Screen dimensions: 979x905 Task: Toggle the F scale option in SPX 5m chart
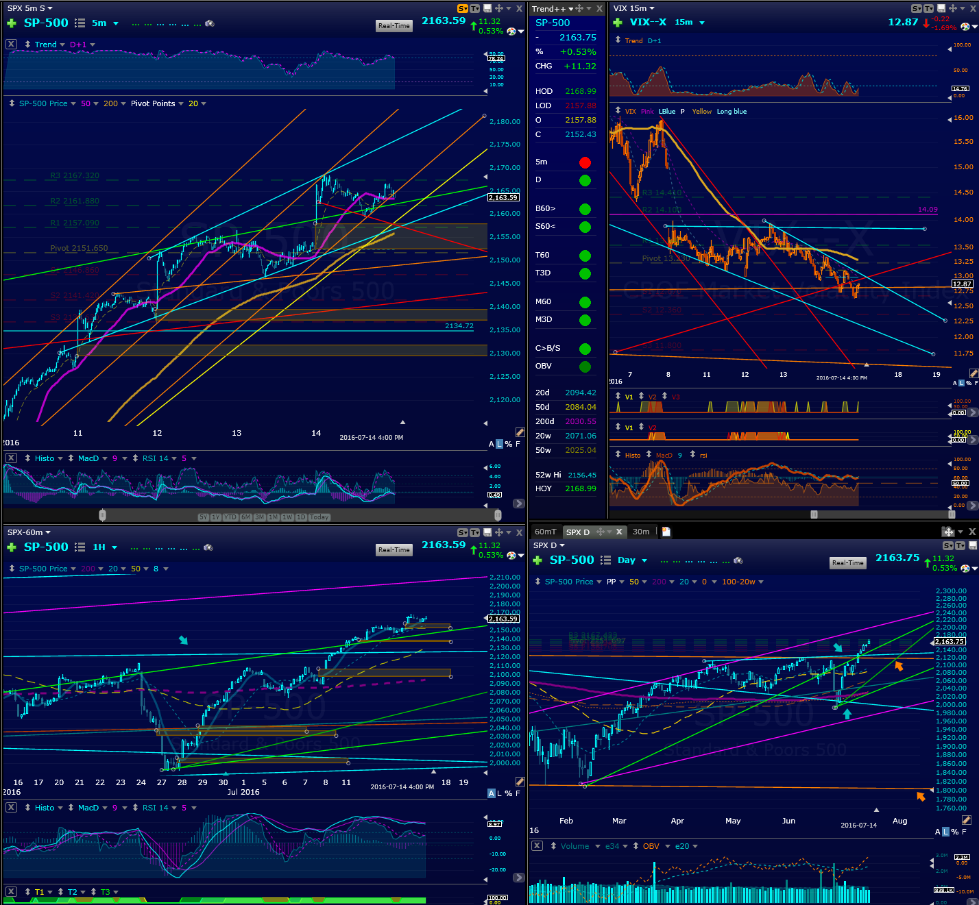518,444
